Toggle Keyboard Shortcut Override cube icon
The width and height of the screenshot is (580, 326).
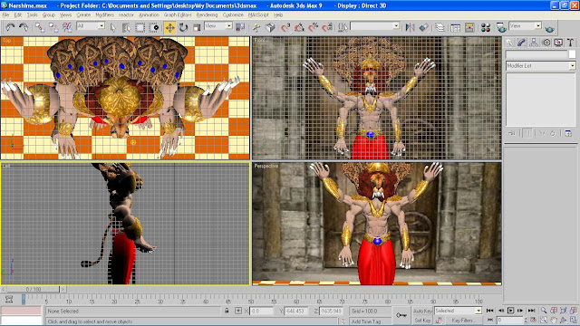pos(270,27)
